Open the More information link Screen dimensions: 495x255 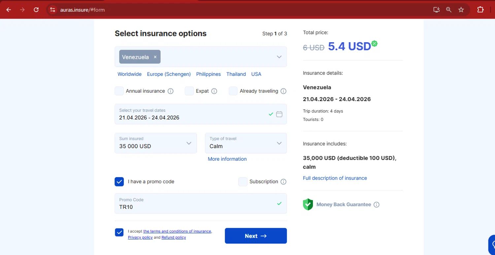pos(227,159)
